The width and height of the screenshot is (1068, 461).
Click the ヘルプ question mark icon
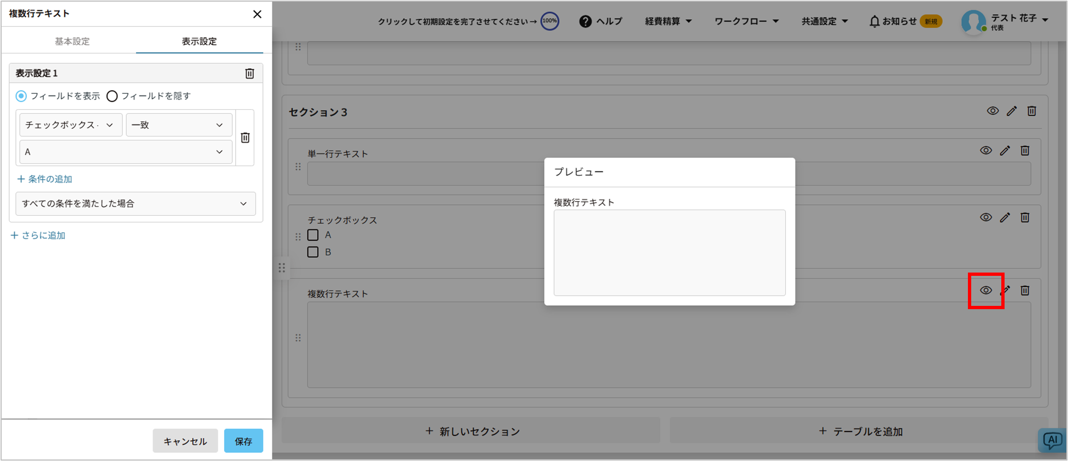click(585, 21)
